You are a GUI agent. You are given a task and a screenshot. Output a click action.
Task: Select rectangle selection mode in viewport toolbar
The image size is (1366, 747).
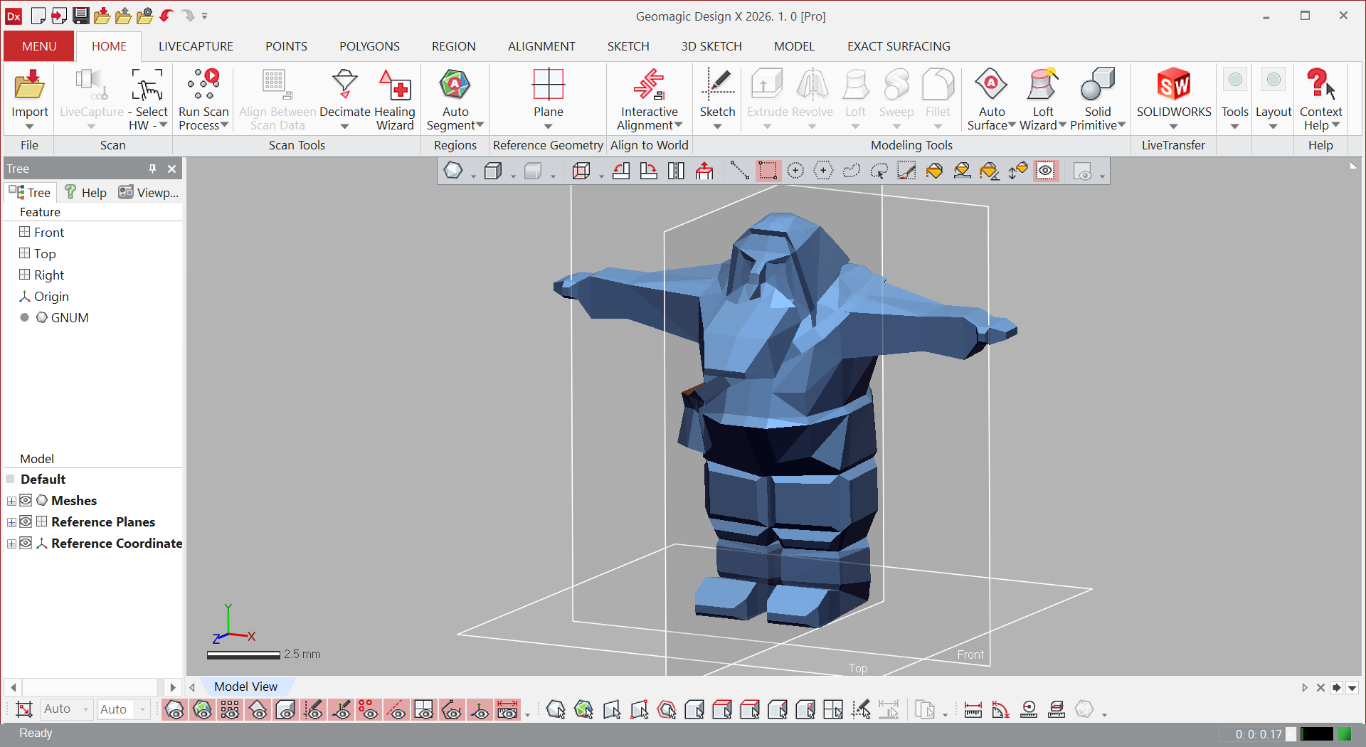(768, 171)
